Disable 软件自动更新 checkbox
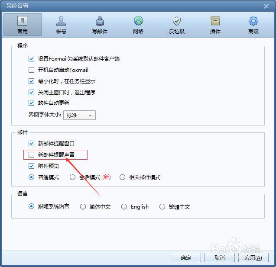The image size is (276, 267). click(x=31, y=103)
